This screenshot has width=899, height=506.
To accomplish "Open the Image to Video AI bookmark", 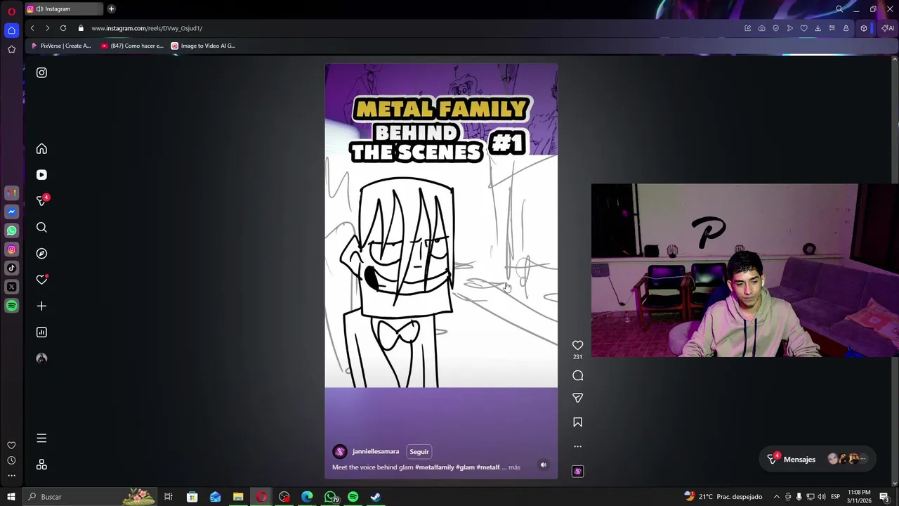I will pos(204,46).
